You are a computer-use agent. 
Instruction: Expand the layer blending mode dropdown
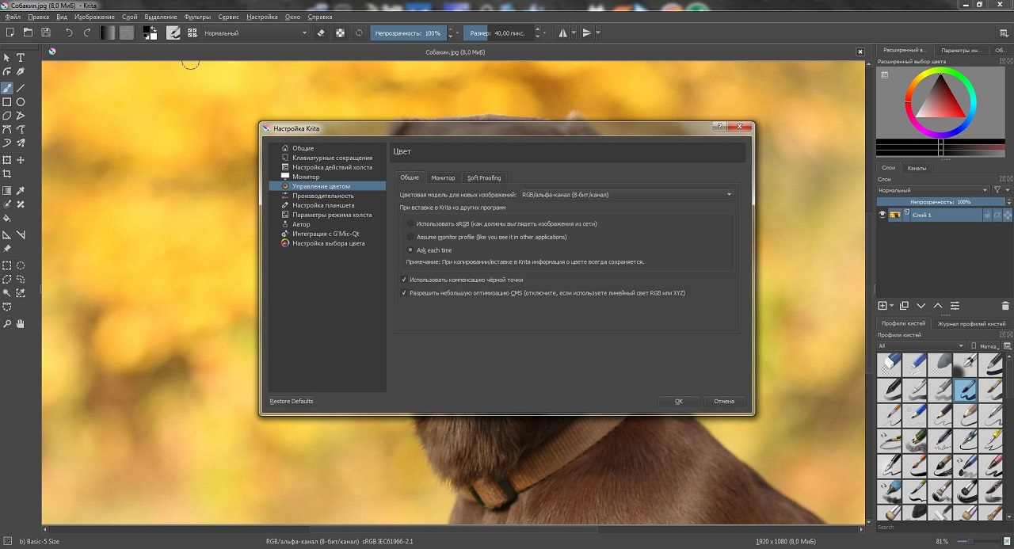click(x=932, y=190)
